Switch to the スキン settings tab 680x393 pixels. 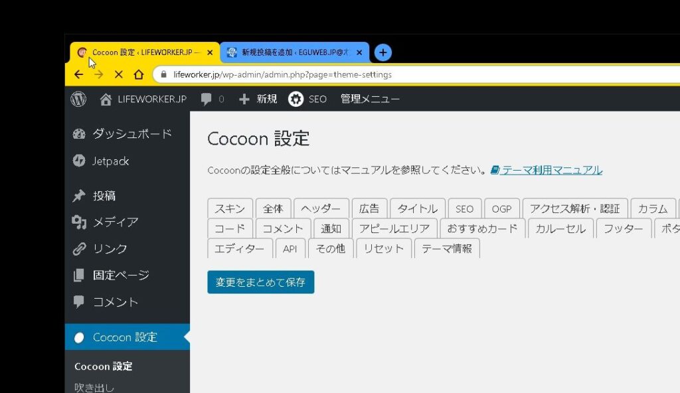pos(230,208)
